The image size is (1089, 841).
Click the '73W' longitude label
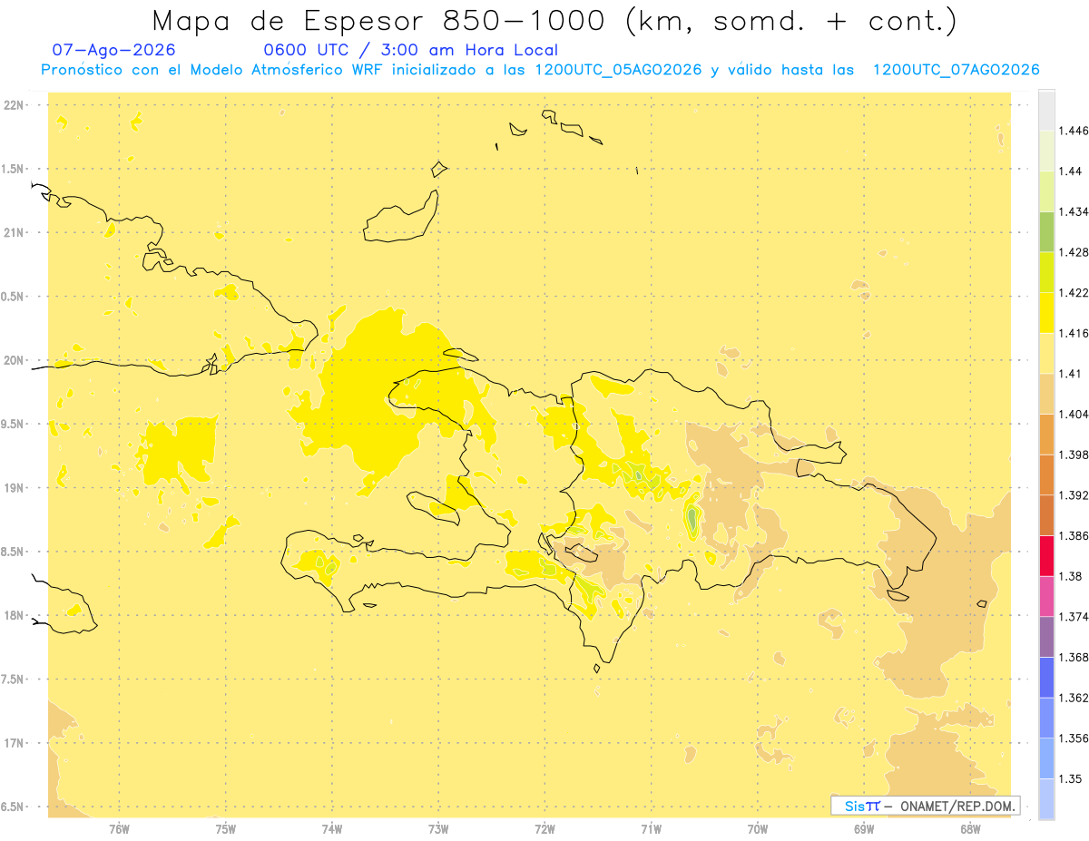click(438, 828)
